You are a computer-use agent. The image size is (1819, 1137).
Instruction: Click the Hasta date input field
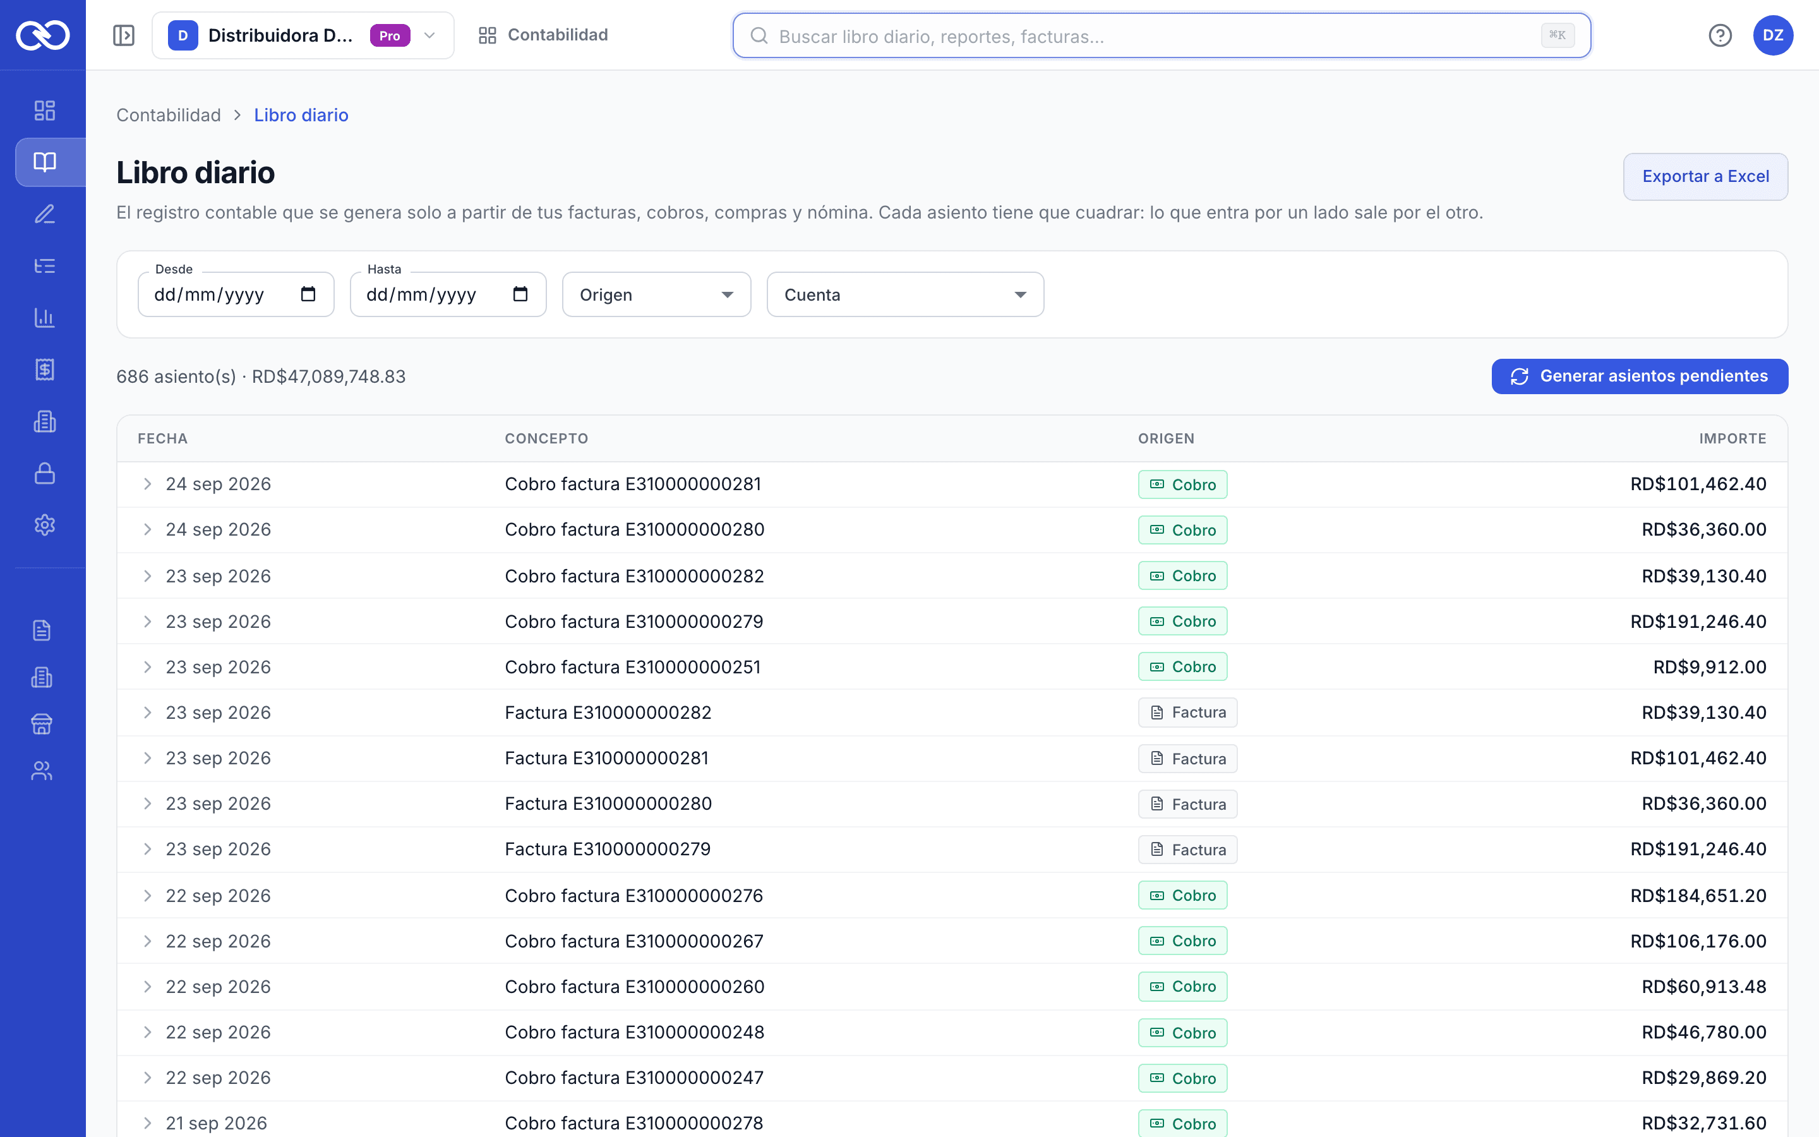(448, 295)
